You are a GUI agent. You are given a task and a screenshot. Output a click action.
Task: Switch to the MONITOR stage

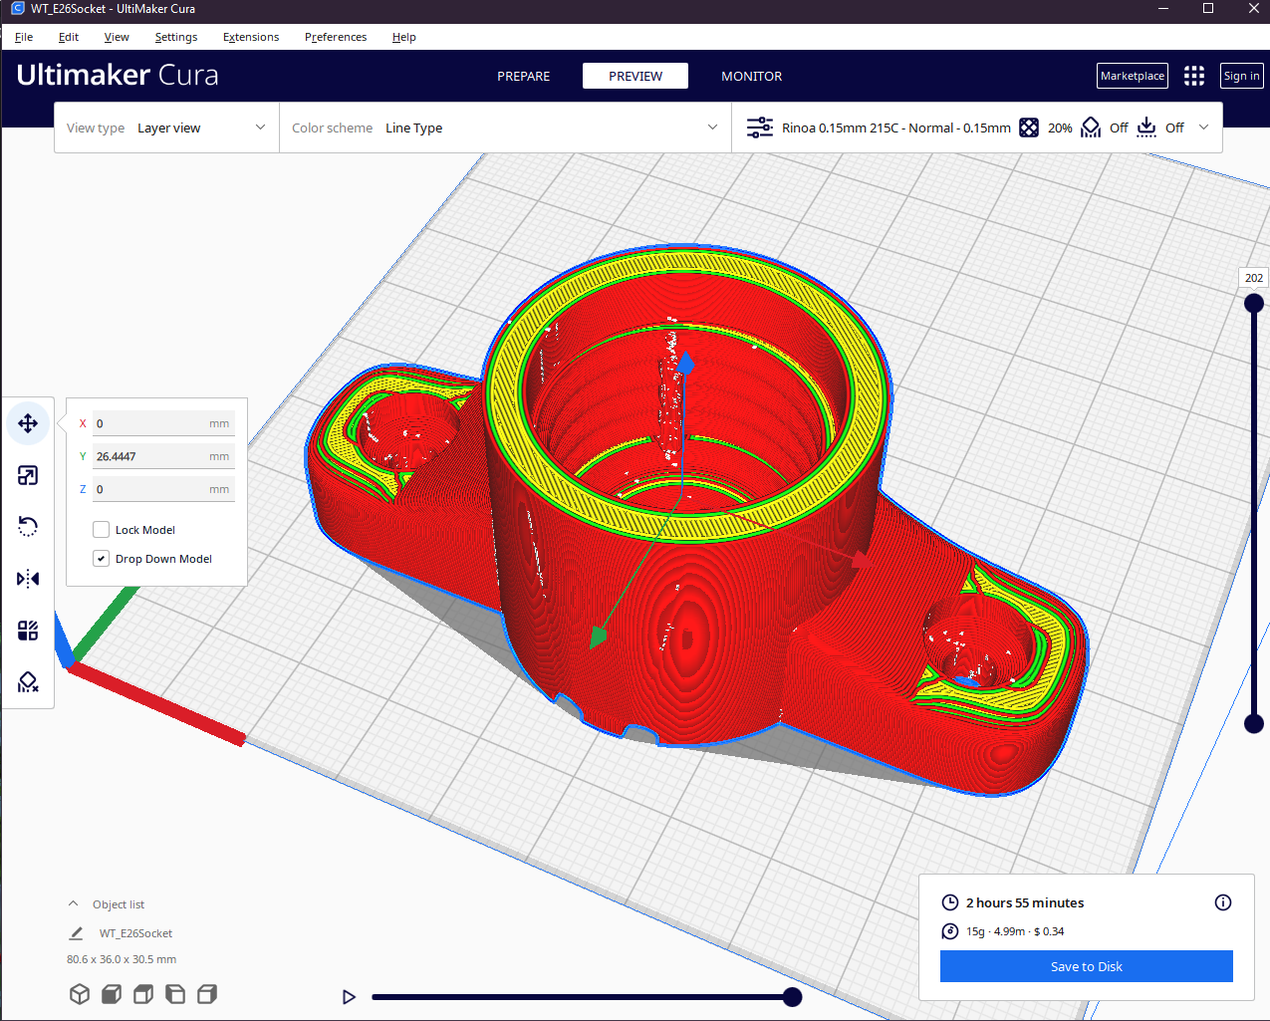[x=752, y=76]
